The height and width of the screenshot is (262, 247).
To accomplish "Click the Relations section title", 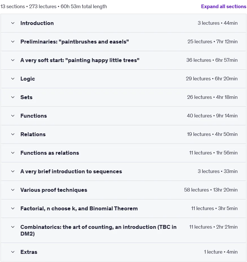I will [33, 134].
